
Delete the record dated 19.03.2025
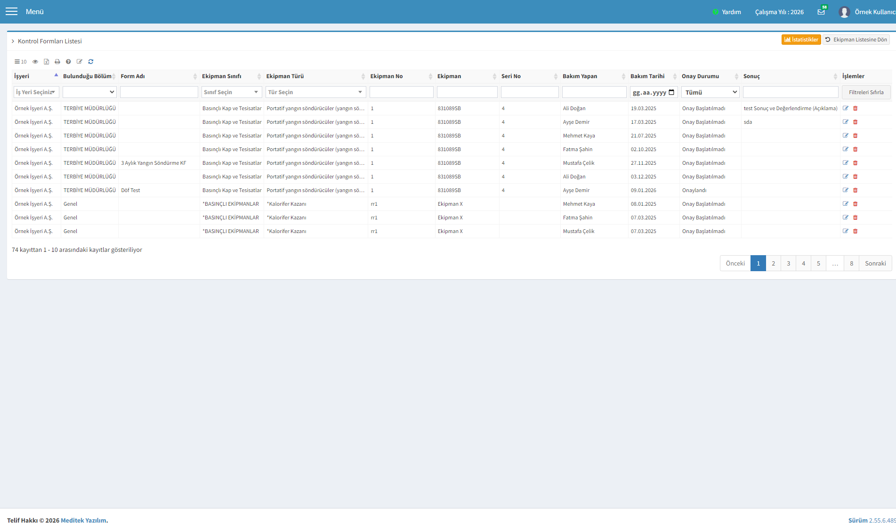pyautogui.click(x=856, y=108)
